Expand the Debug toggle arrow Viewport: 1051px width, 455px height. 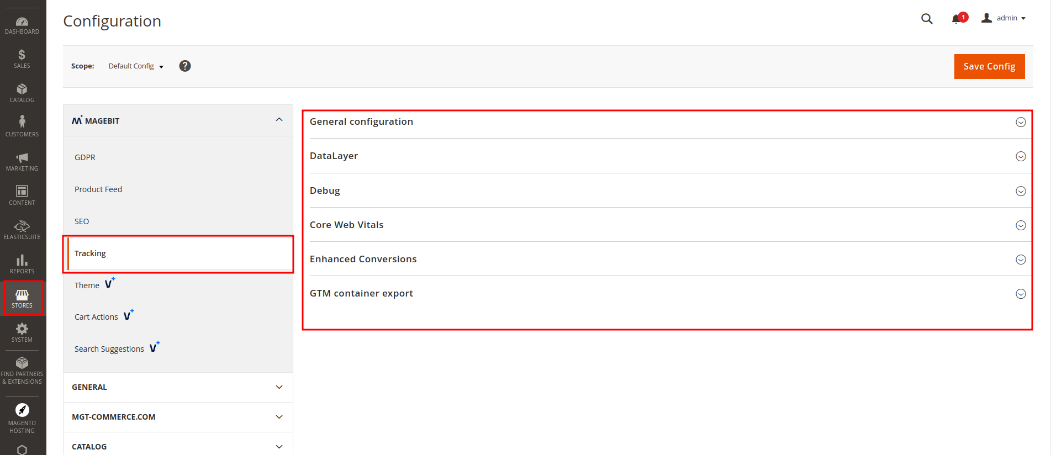coord(1021,191)
